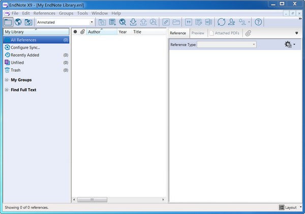Click the Online Search mode globe icon
Viewport: 305px width, 214px height.
coord(18,22)
